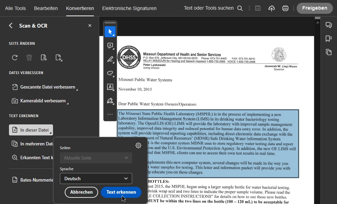Select the drawing lasso tool

[x=110, y=73]
